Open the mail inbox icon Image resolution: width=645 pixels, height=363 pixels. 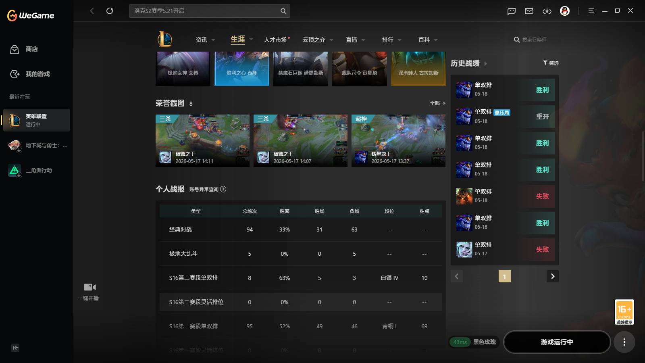[529, 11]
